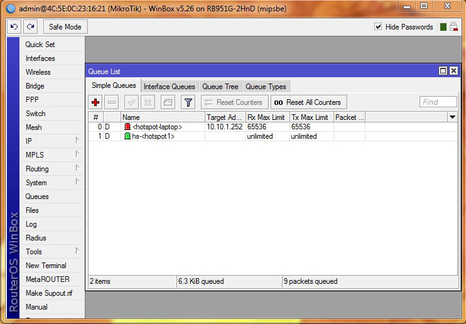Click the WinBox logo in the title bar

point(11,8)
